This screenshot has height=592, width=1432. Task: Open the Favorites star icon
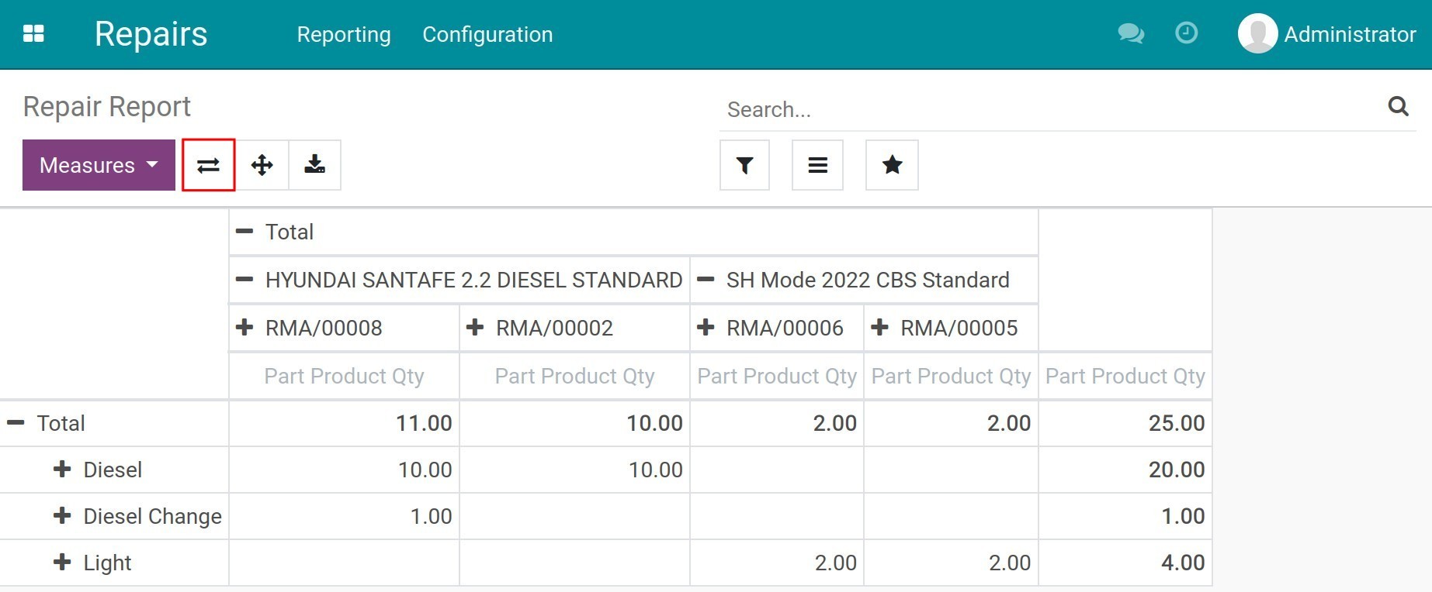[x=892, y=165]
